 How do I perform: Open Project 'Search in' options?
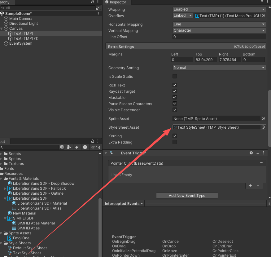(x=62, y=147)
